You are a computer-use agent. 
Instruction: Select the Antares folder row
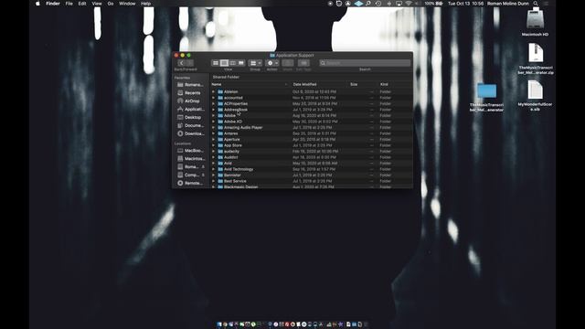click(x=311, y=133)
